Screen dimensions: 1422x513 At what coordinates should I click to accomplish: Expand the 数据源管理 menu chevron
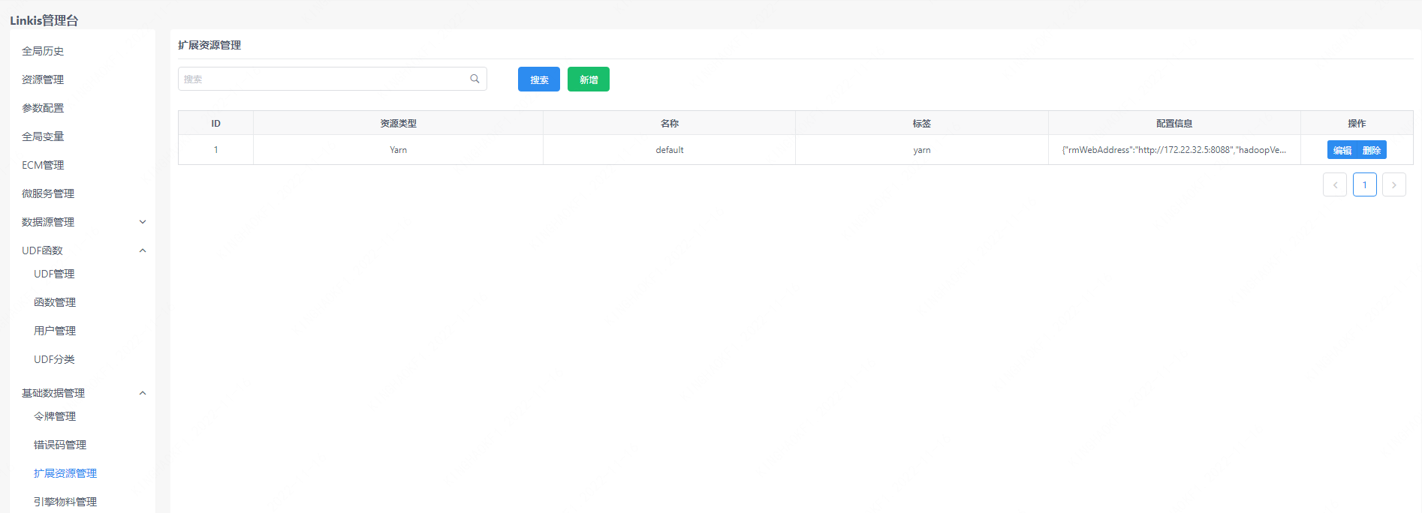[x=143, y=222]
